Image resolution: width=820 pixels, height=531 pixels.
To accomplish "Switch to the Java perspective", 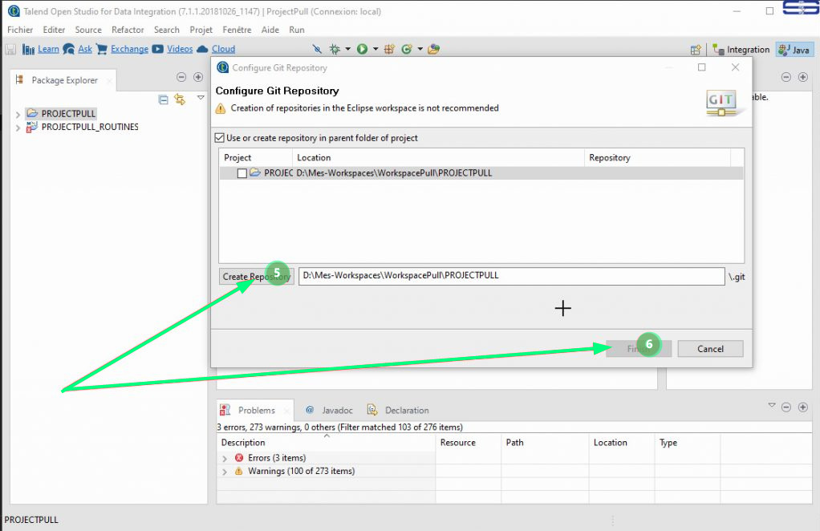I will click(x=794, y=50).
